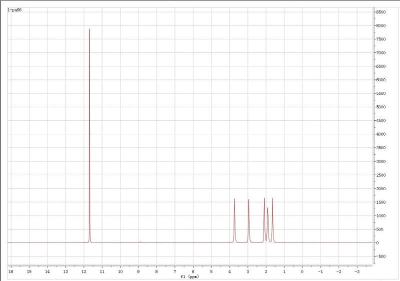Image resolution: width=400 pixels, height=281 pixels.
Task: Click the '12' tick on the ppm axis
Action: (83, 272)
